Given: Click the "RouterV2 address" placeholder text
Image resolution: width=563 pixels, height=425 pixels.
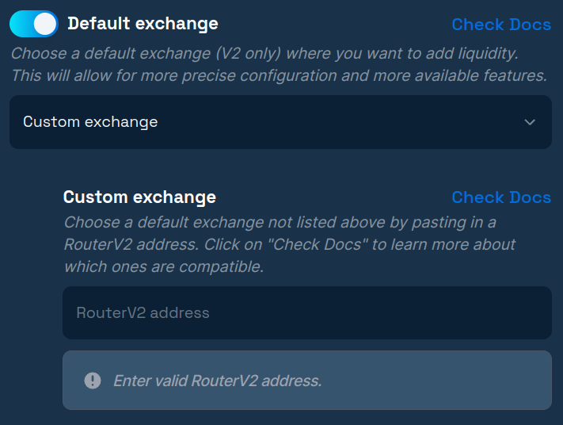Looking at the screenshot, I should click(x=143, y=312).
